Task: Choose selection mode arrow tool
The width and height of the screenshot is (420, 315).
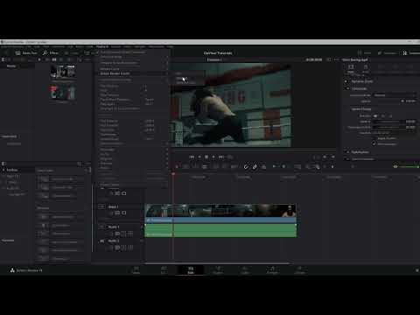Action: 177,167
